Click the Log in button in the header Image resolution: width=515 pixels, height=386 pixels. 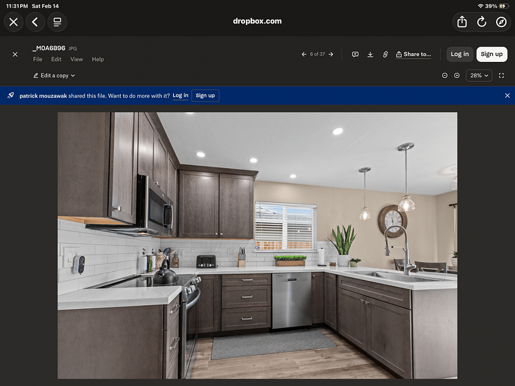click(460, 54)
